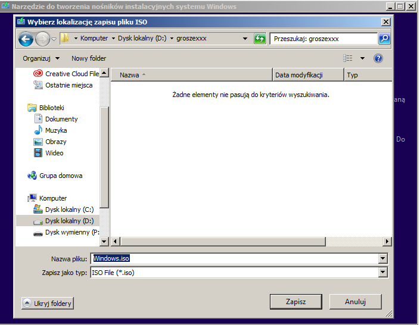
Task: Click navigation pane scroll up arrow
Action: coord(104,73)
